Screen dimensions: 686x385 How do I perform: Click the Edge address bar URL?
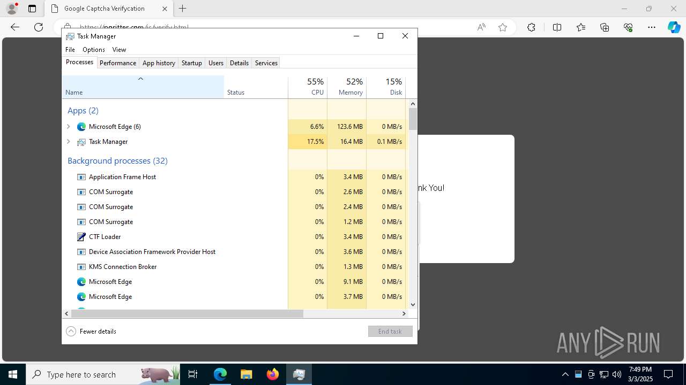pos(134,27)
